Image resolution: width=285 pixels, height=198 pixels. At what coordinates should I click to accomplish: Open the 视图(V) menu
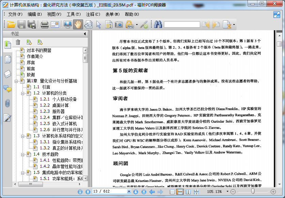point(54,14)
